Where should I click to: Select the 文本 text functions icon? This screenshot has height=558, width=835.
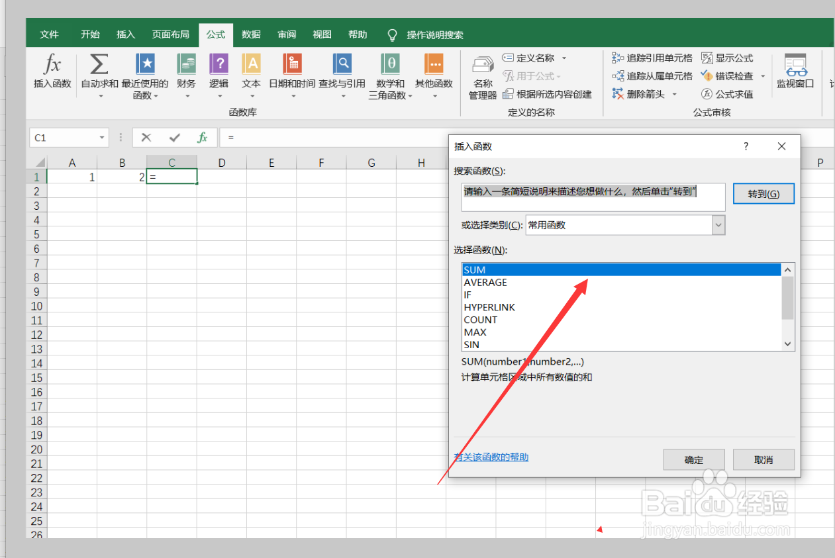(x=251, y=73)
